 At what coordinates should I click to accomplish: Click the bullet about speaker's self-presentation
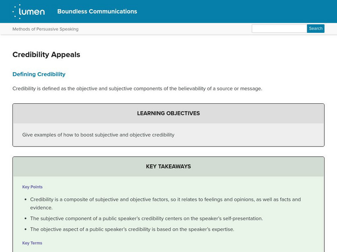coord(146,218)
